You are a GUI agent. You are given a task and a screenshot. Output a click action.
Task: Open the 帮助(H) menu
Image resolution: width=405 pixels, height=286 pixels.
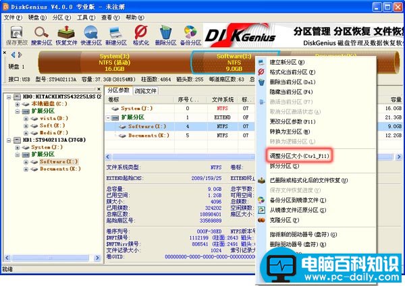coord(135,18)
